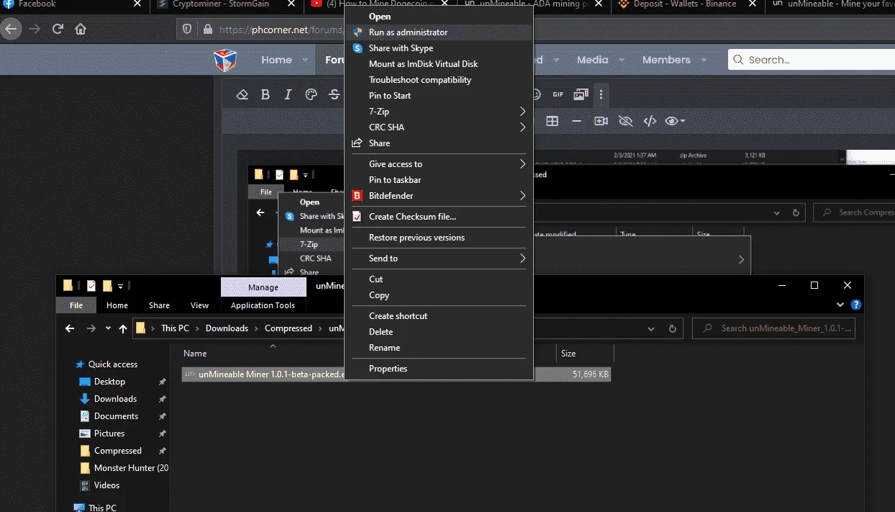Insert a table in forum editor
895x512 pixels.
tap(553, 121)
